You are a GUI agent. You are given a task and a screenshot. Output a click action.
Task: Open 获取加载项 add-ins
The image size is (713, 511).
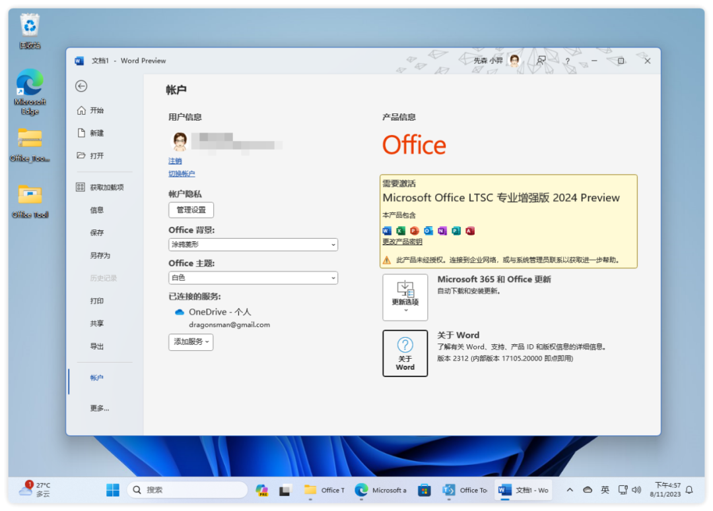pyautogui.click(x=100, y=187)
